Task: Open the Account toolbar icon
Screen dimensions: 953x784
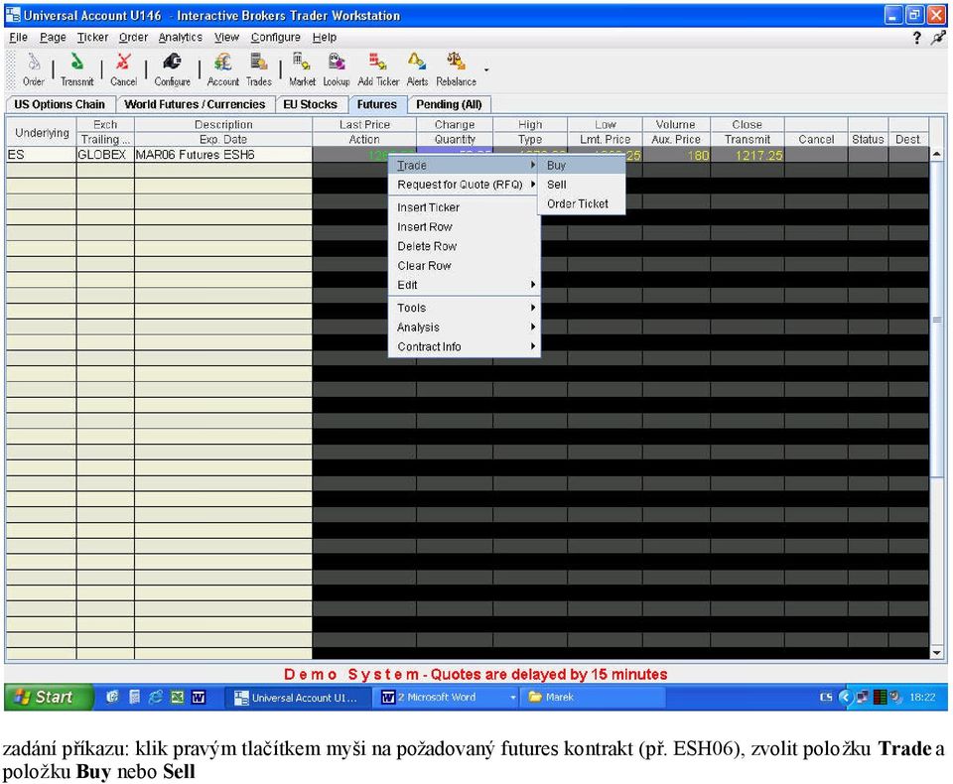Action: [223, 68]
